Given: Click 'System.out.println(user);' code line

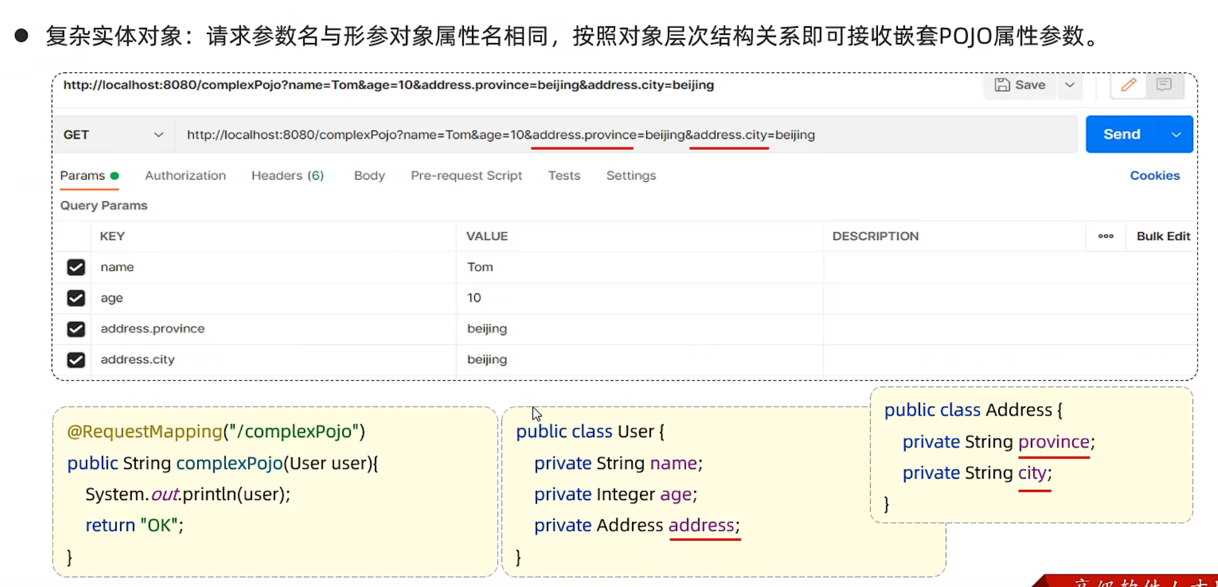Looking at the screenshot, I should click(x=188, y=495).
